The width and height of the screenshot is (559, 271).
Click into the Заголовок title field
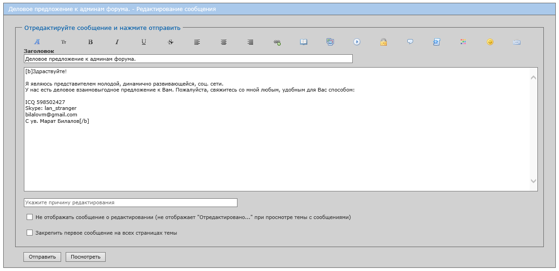[x=188, y=59]
